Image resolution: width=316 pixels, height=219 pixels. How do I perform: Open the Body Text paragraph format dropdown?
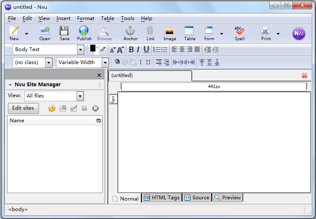pos(80,50)
